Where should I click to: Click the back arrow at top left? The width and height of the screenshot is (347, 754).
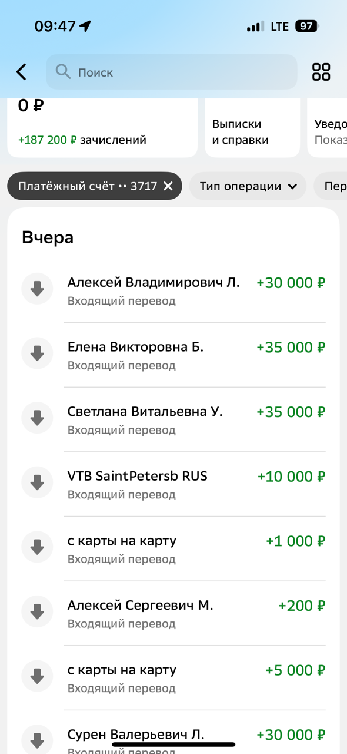pyautogui.click(x=21, y=72)
